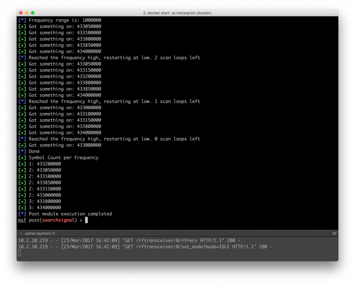Click the empty cursor in the python pane
The height and width of the screenshot is (285, 355).
point(19,253)
